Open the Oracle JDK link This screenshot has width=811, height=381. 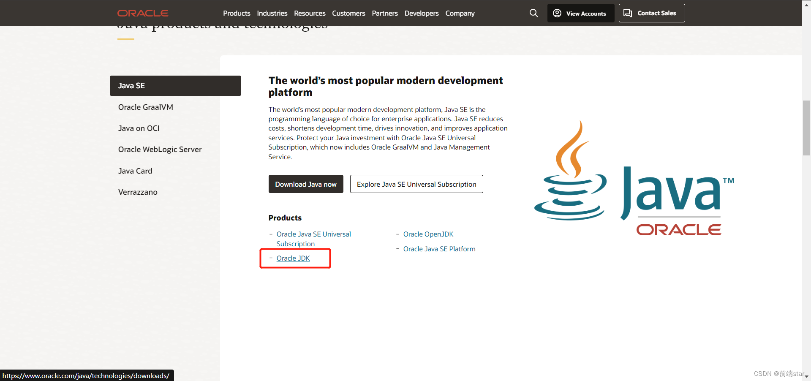293,258
